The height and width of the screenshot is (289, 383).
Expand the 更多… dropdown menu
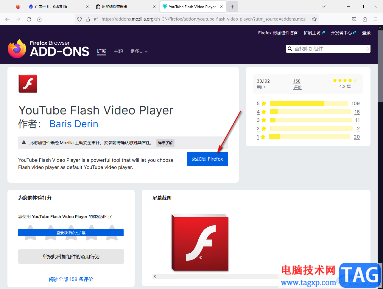139,51
